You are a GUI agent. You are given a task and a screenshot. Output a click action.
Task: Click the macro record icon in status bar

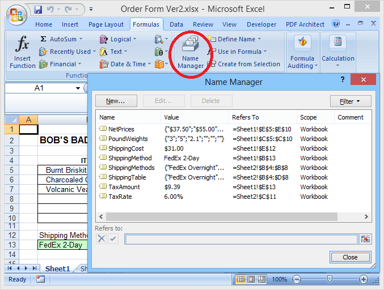[40, 279]
